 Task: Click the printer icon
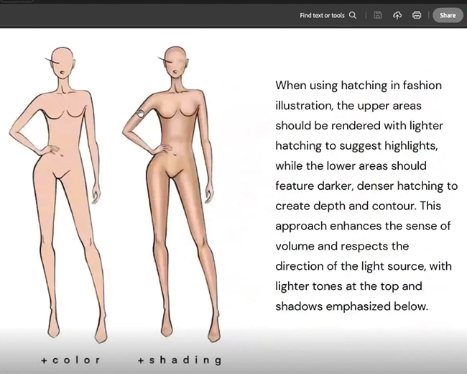click(417, 15)
